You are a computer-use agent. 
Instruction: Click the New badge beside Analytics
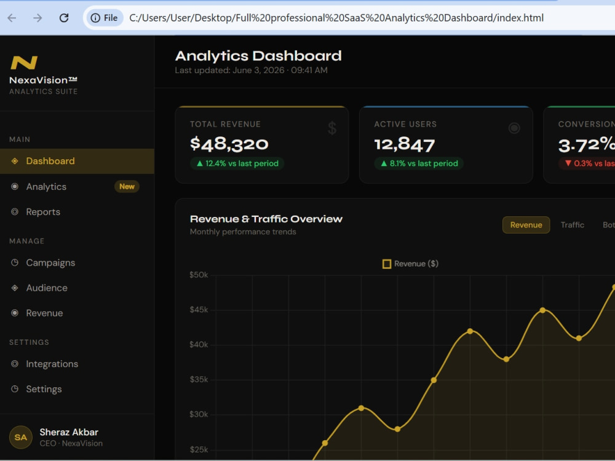click(x=127, y=187)
